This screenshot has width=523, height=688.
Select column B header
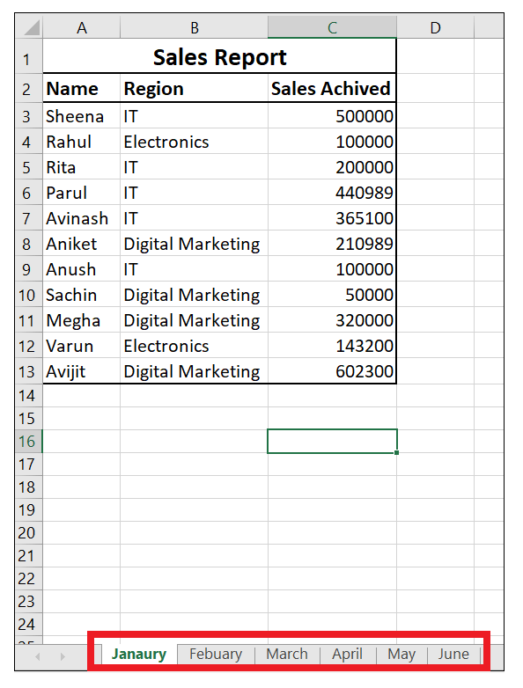point(194,27)
